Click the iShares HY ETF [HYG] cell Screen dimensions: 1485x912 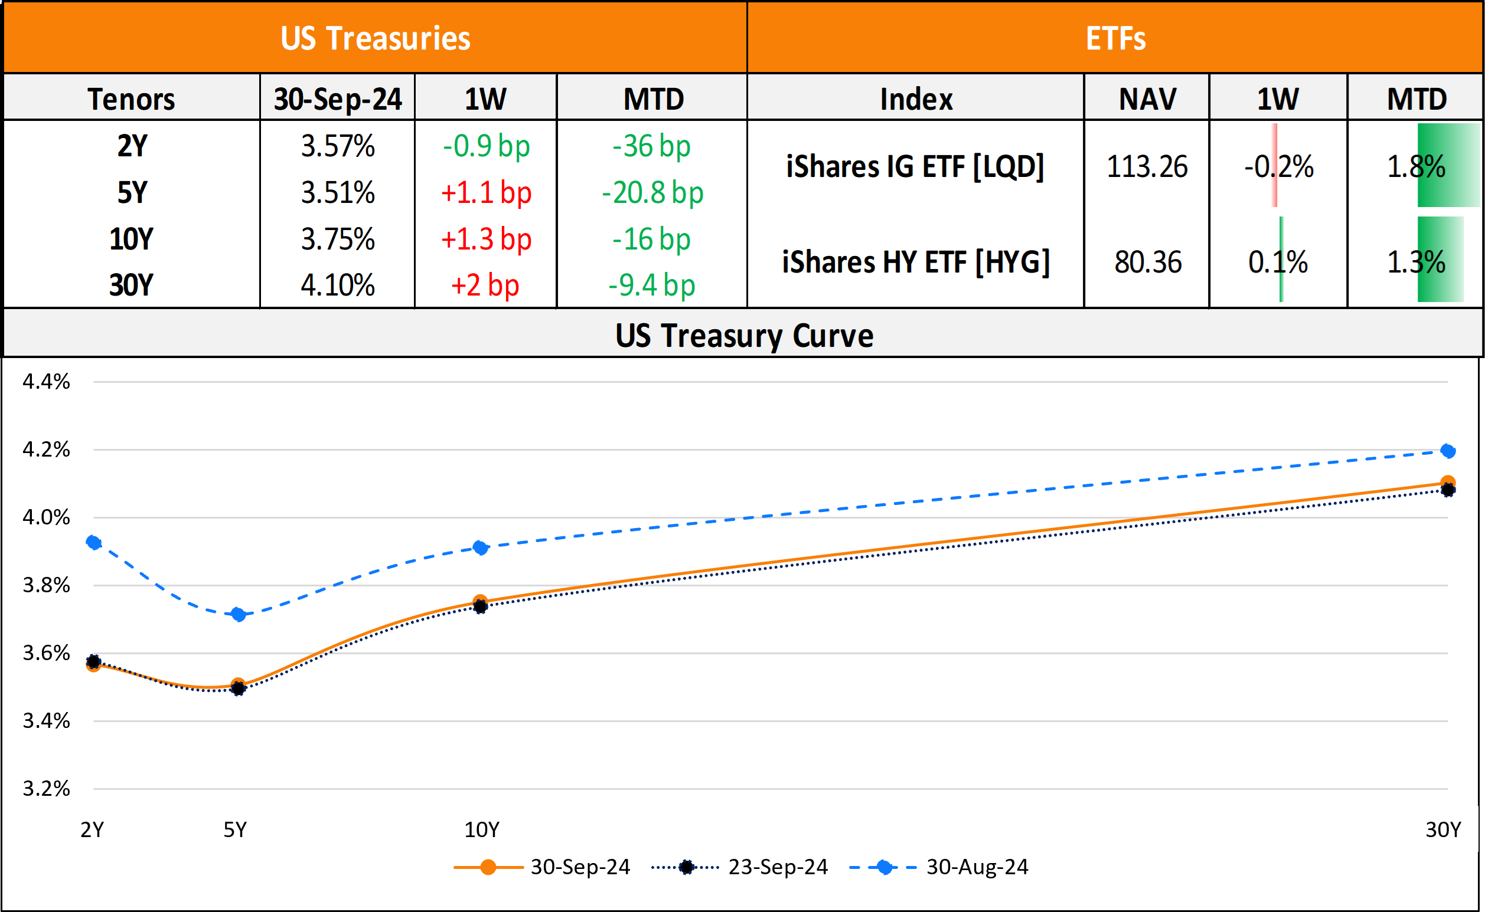[x=915, y=261]
